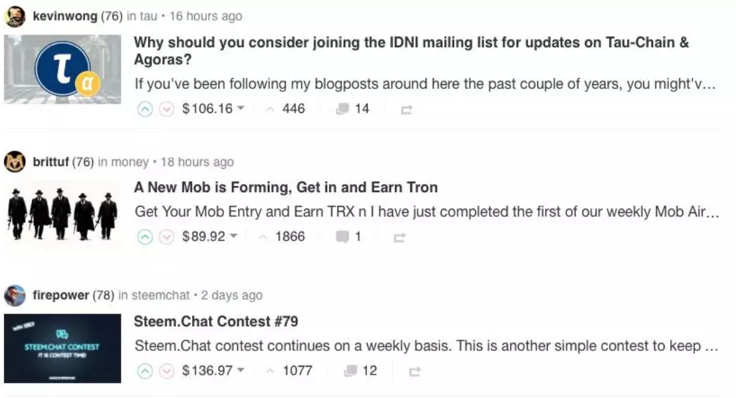Resteem the New Mob is Forming post
This screenshot has height=398, width=736.
[x=400, y=238]
